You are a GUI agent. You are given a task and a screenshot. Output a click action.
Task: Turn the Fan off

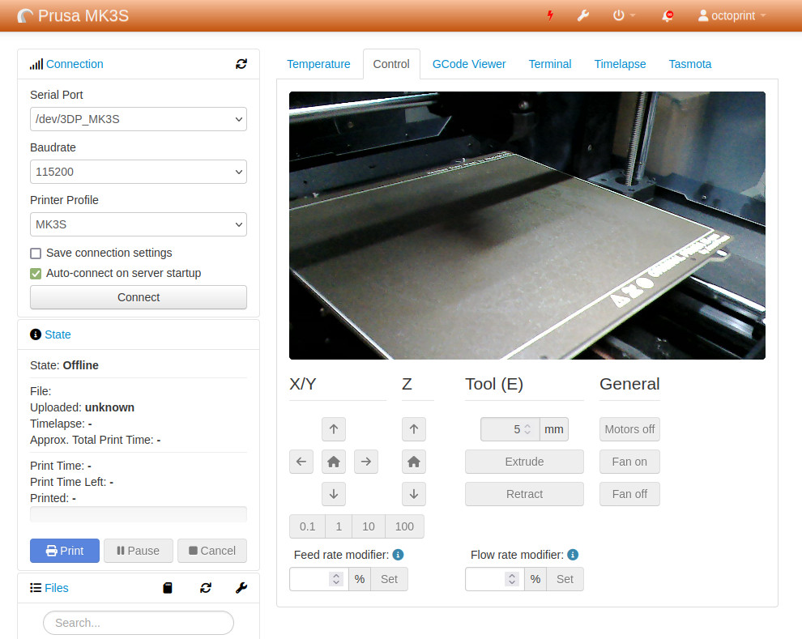pyautogui.click(x=629, y=494)
